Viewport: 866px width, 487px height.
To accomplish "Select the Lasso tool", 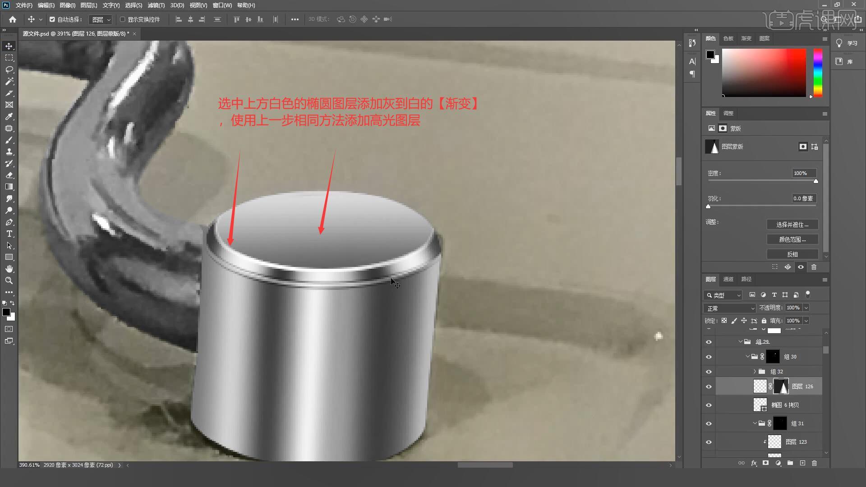I will (9, 70).
